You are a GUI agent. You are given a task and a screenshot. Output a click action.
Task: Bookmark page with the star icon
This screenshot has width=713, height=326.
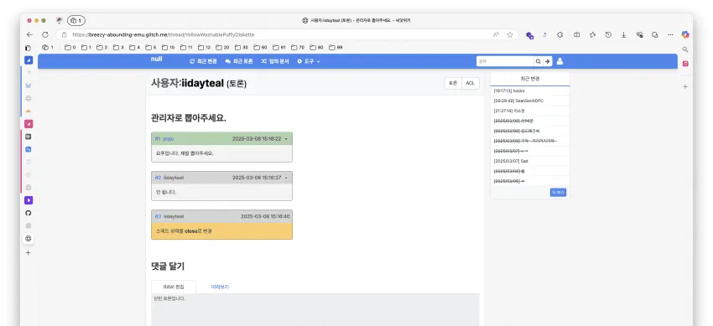pos(510,34)
